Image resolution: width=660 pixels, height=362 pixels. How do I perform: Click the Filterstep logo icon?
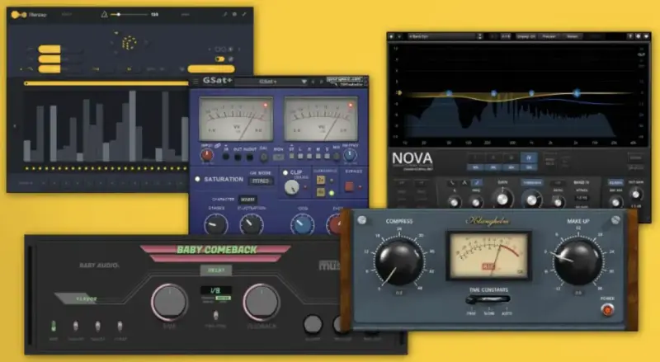click(18, 15)
